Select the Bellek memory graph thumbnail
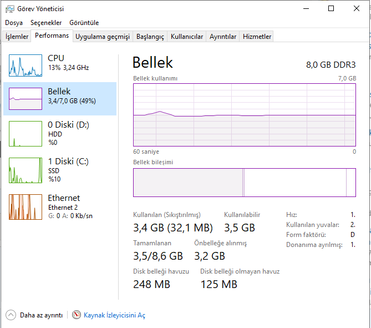The image size is (371, 328). [x=26, y=99]
